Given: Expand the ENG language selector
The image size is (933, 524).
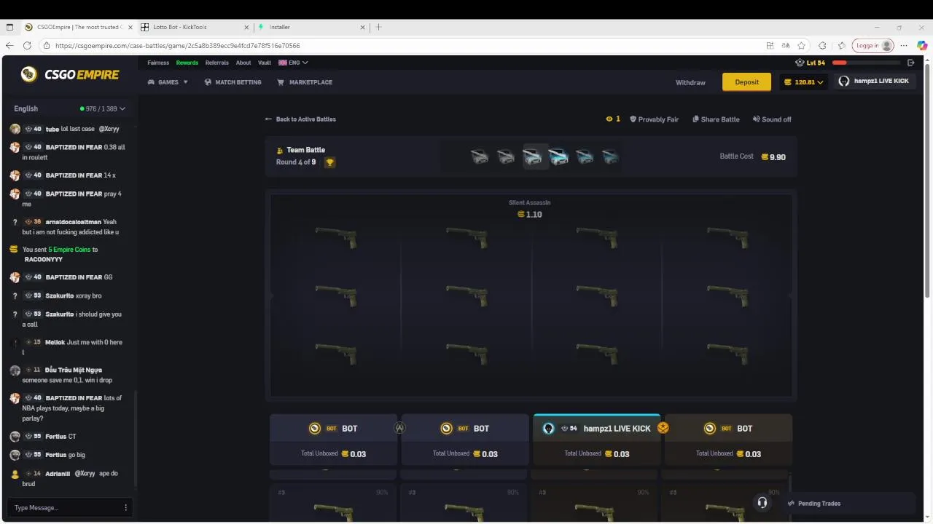Looking at the screenshot, I should click(x=293, y=63).
